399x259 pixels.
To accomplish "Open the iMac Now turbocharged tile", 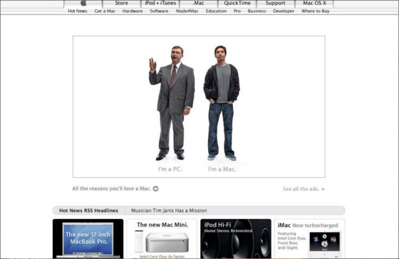I will pyautogui.click(x=310, y=238).
